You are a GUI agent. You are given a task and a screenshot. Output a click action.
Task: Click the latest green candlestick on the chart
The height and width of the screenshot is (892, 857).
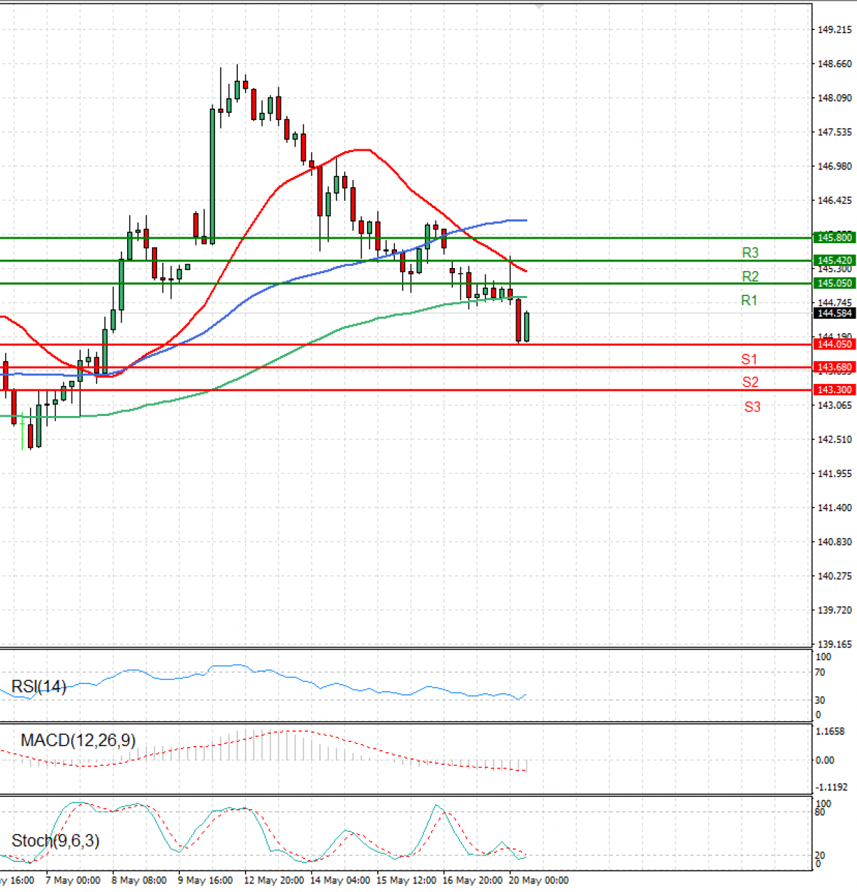point(526,327)
